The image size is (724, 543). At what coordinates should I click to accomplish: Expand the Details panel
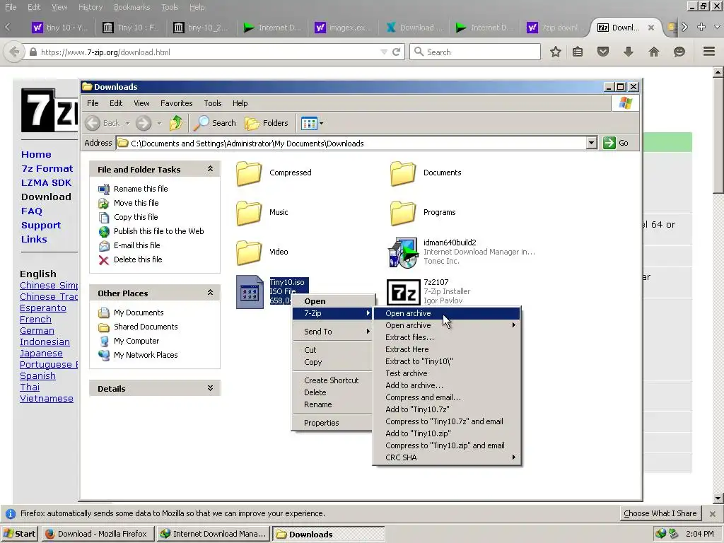point(210,388)
